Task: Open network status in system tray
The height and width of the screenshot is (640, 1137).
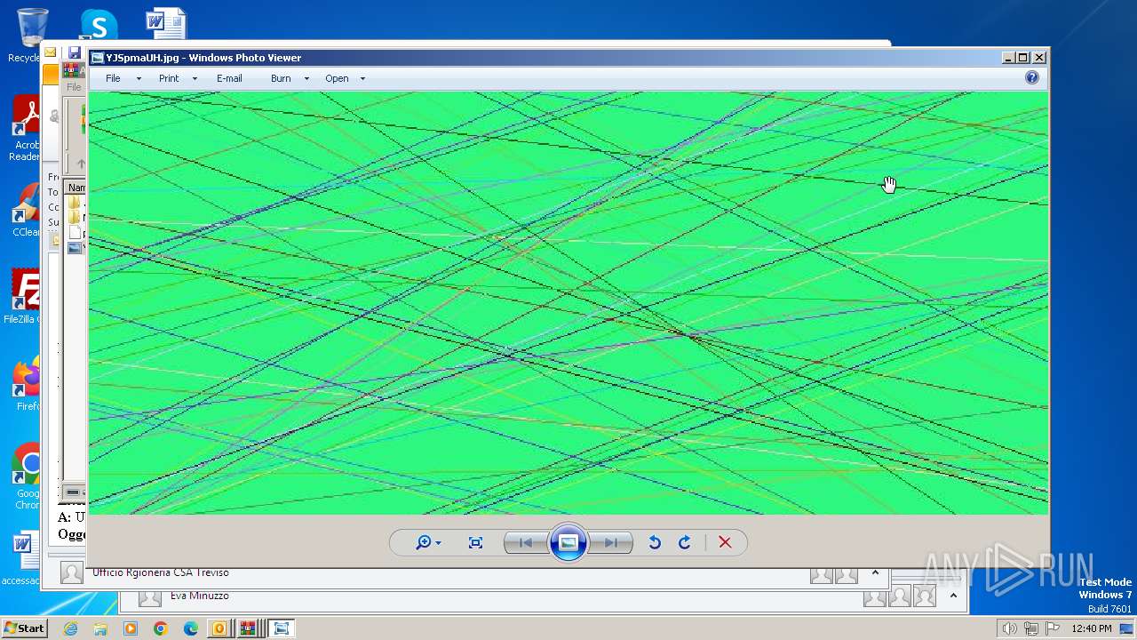Action: click(x=1030, y=628)
